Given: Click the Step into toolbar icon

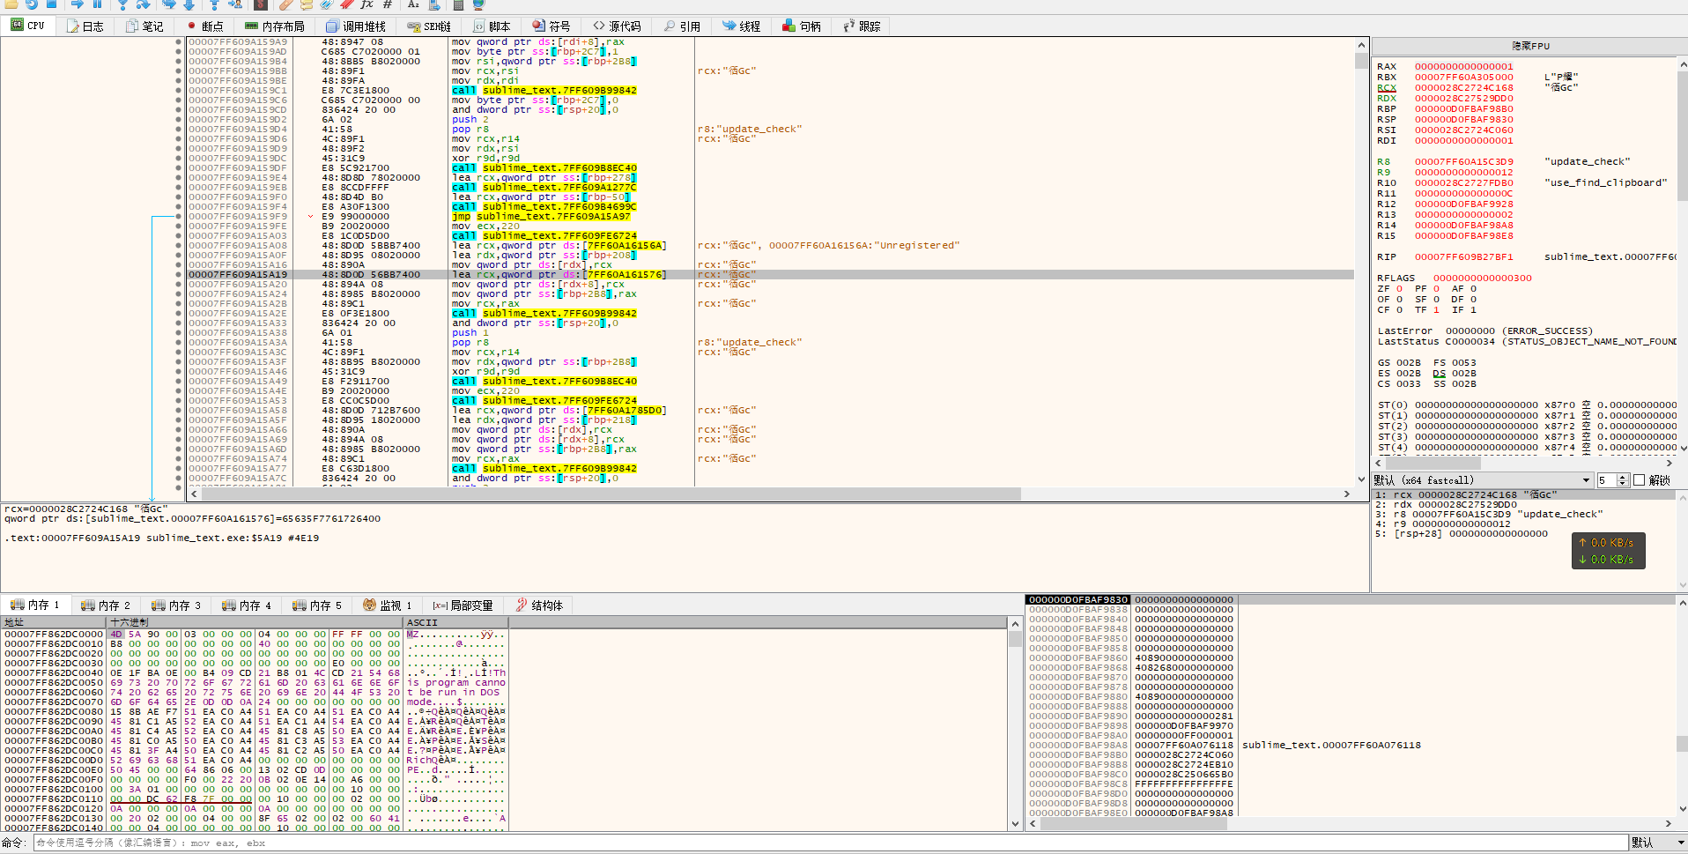Looking at the screenshot, I should (122, 4).
